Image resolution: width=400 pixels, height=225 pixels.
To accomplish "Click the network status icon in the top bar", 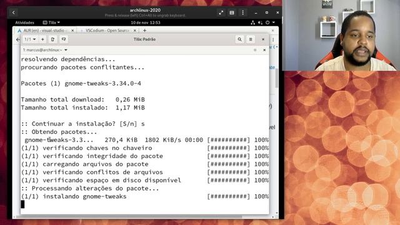I will (x=252, y=22).
